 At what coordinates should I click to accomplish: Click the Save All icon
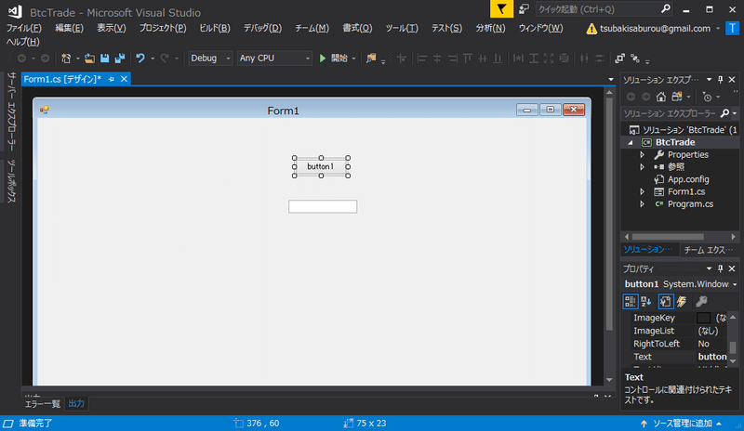[x=120, y=59]
